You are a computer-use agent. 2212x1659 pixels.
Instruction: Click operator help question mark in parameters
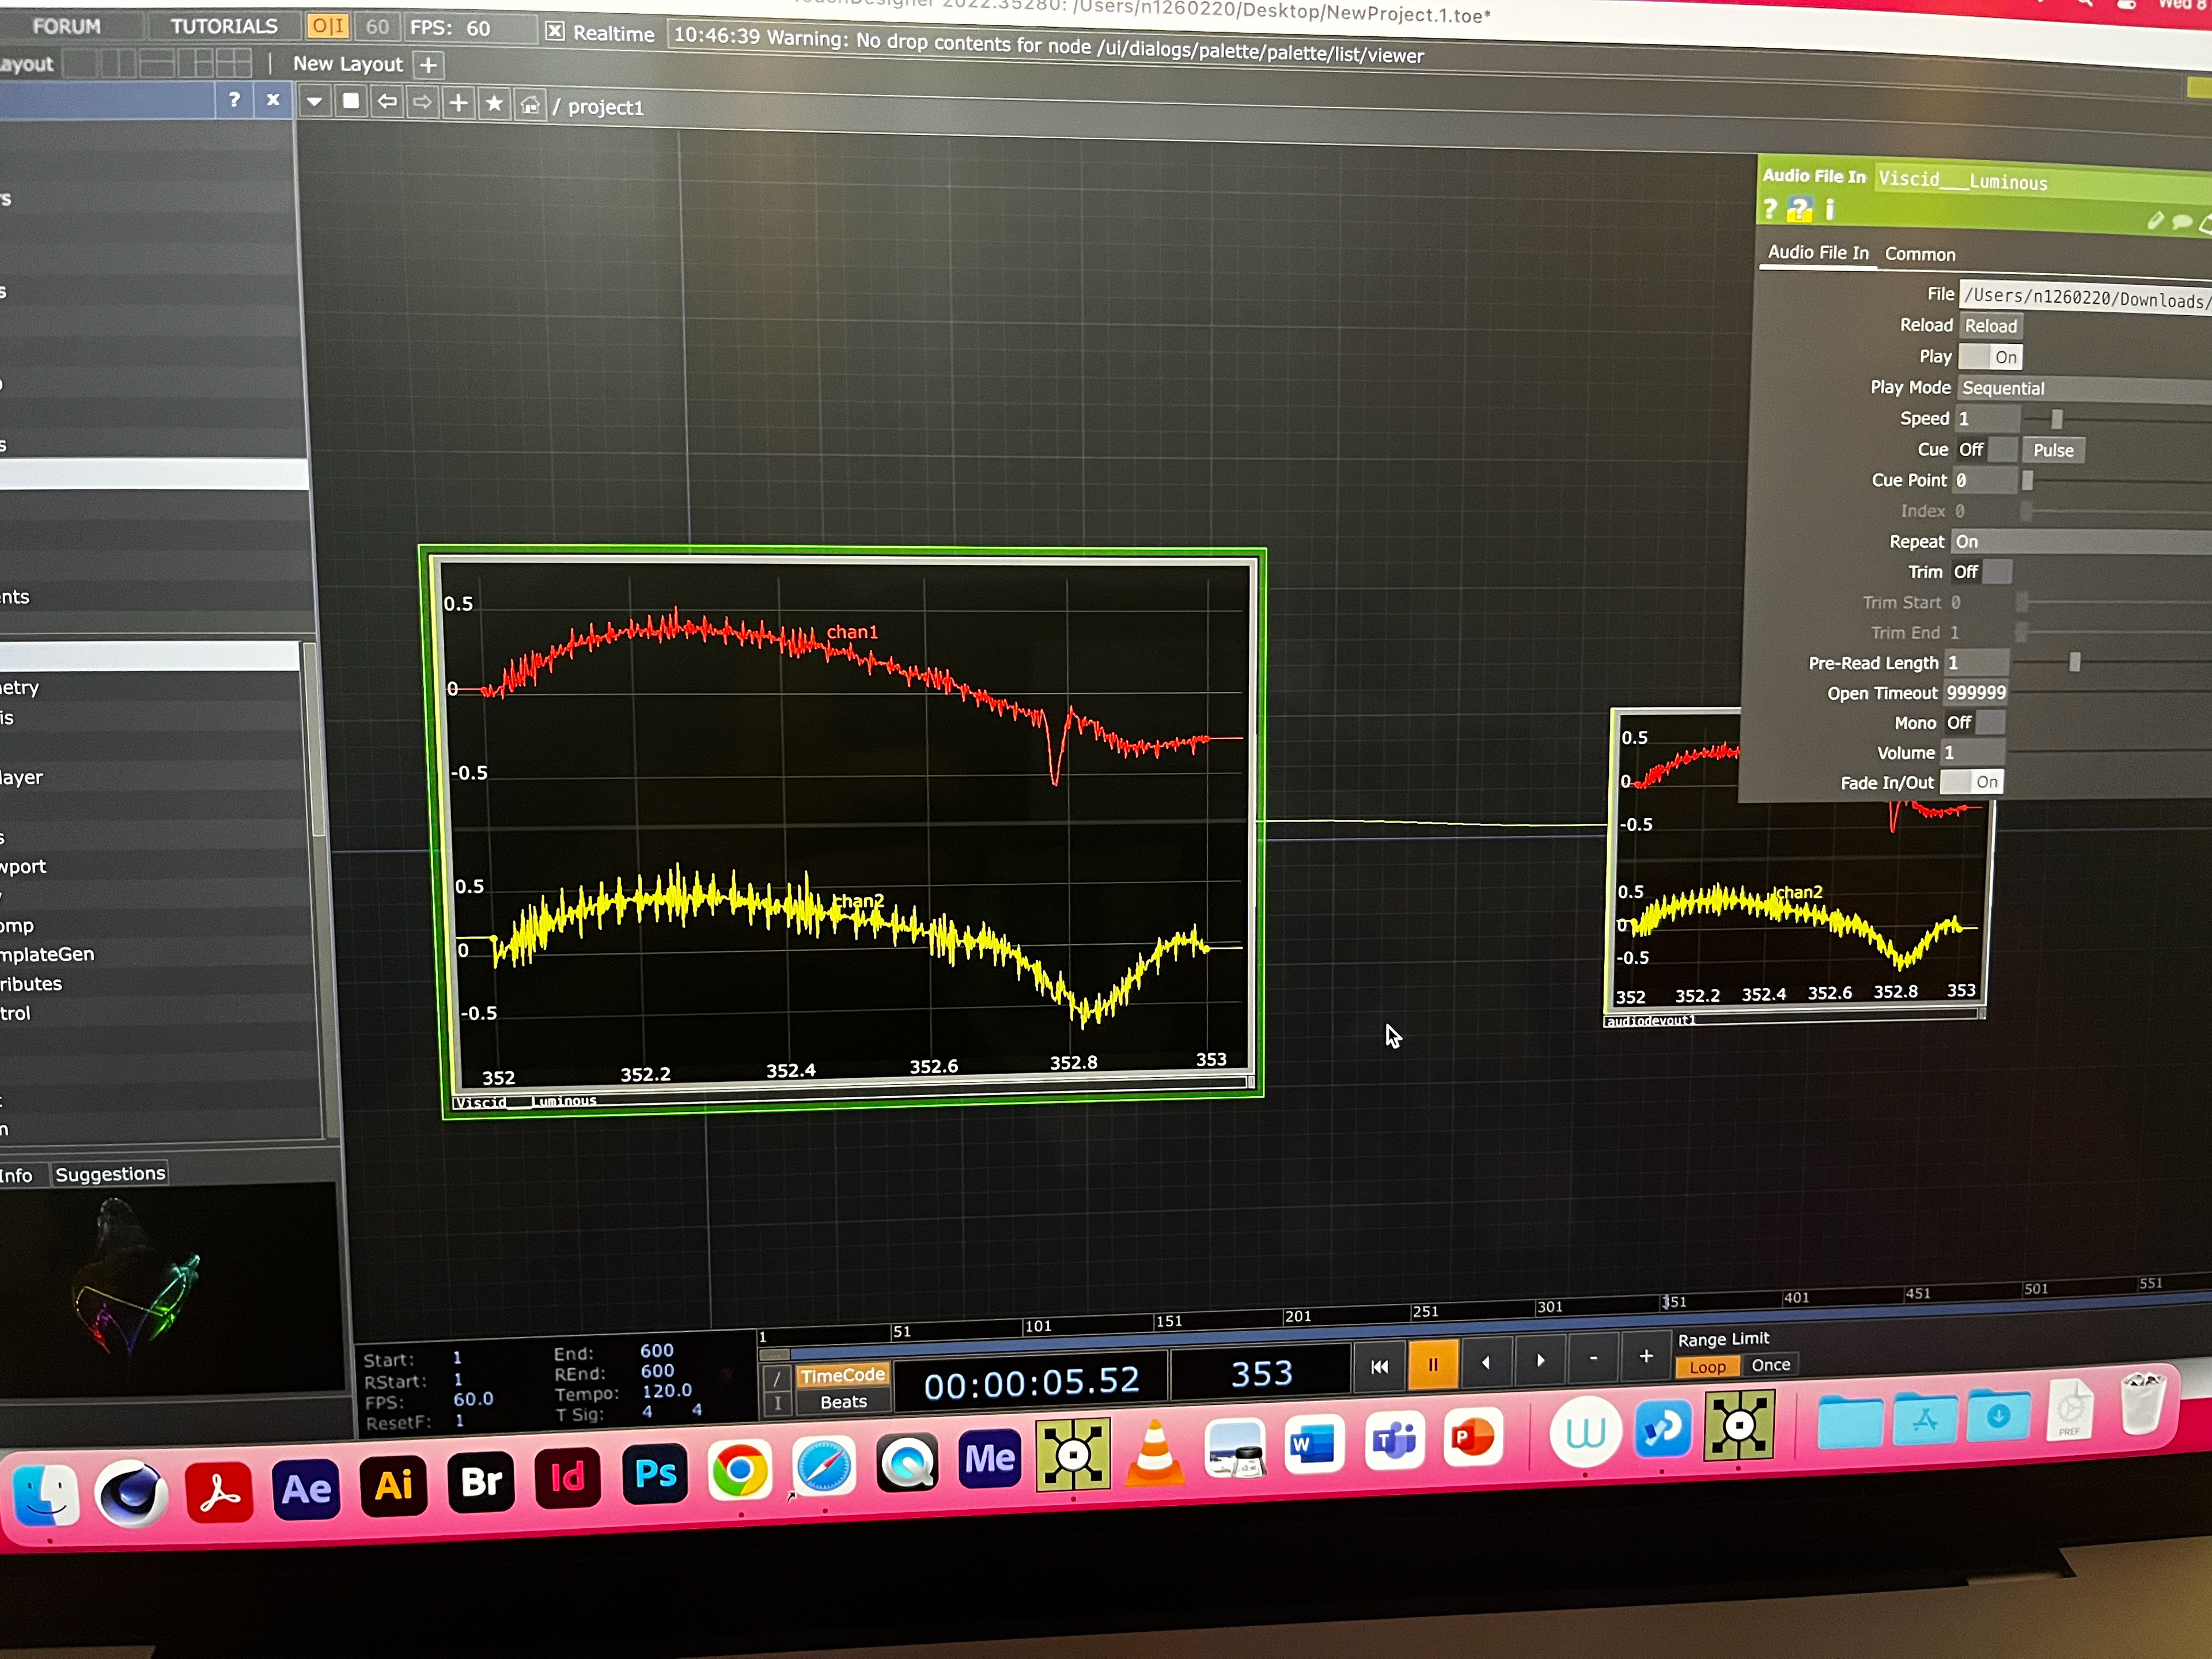(1770, 209)
